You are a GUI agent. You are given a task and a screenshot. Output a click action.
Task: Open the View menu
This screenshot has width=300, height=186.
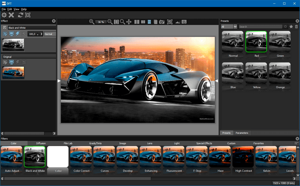(16, 9)
